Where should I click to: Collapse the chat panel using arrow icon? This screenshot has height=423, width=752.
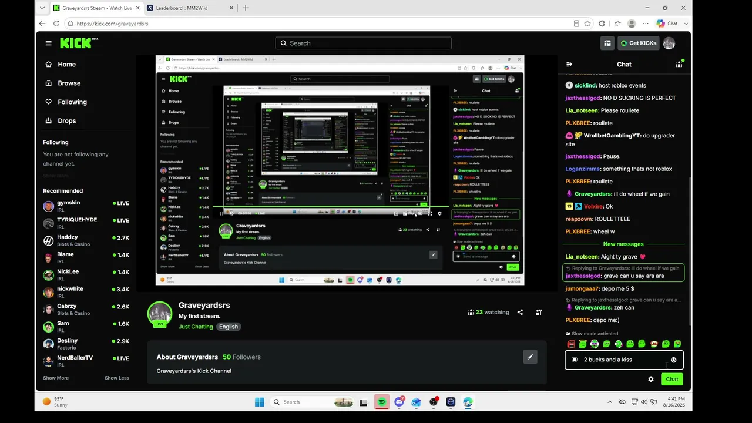(x=569, y=64)
